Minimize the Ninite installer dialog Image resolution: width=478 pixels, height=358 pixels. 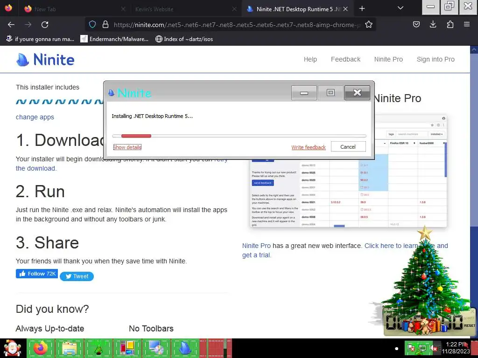pyautogui.click(x=303, y=93)
